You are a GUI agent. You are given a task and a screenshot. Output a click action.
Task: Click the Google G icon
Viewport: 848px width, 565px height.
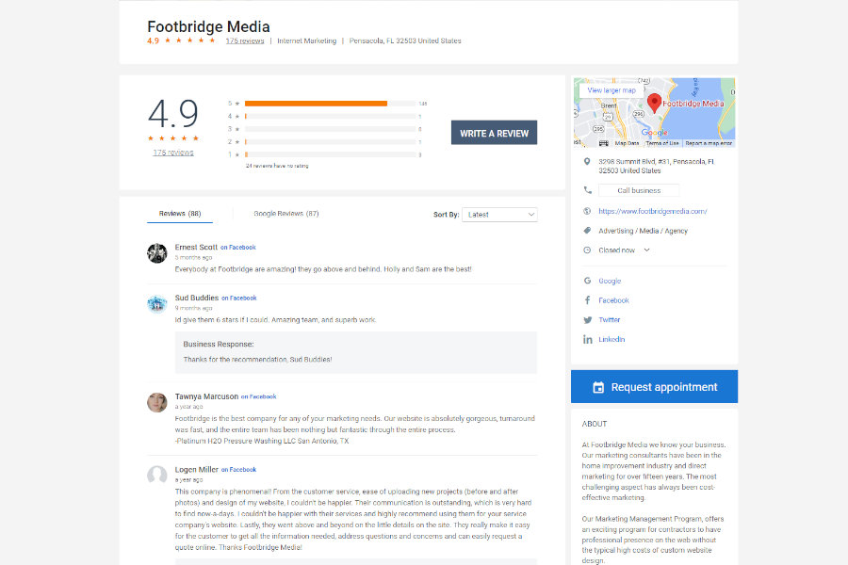pos(587,281)
